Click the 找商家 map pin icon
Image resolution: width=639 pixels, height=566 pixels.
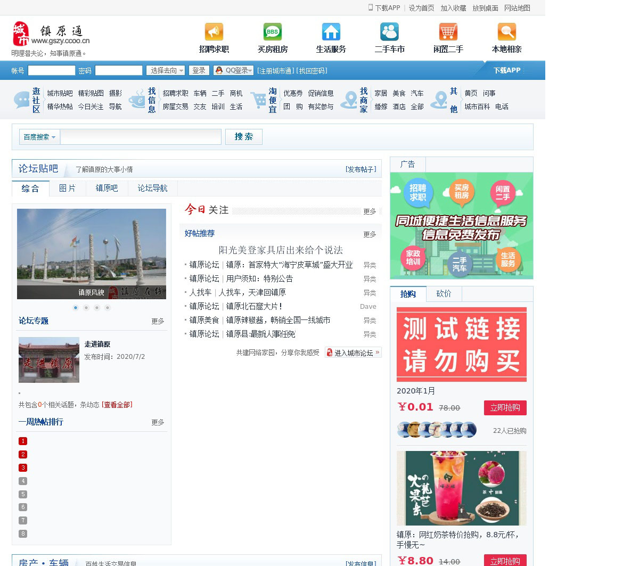pyautogui.click(x=349, y=100)
